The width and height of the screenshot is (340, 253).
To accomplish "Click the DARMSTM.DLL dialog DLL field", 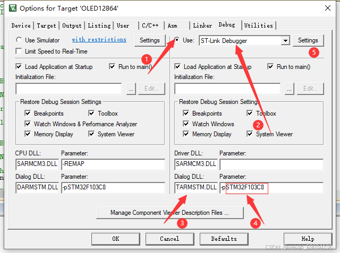I will coord(37,187).
